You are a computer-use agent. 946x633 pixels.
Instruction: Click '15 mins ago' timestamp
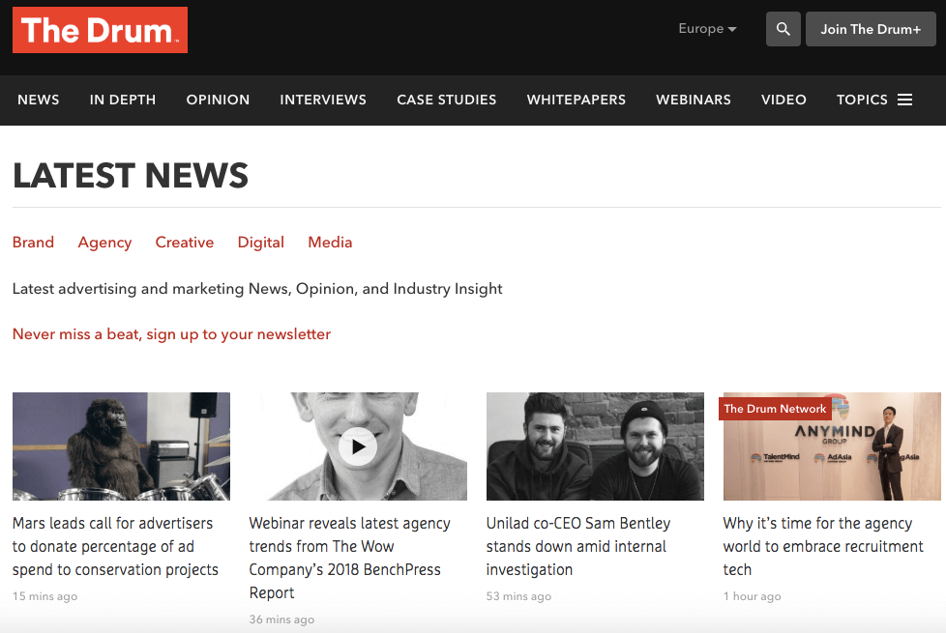click(45, 596)
